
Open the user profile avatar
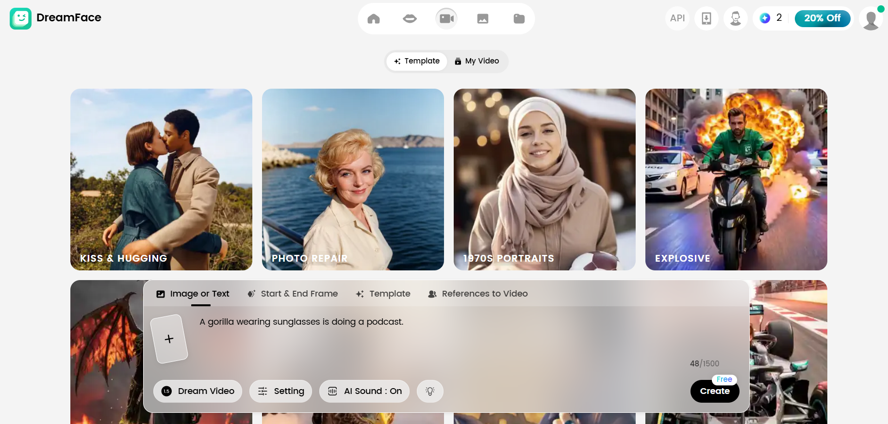click(x=871, y=19)
